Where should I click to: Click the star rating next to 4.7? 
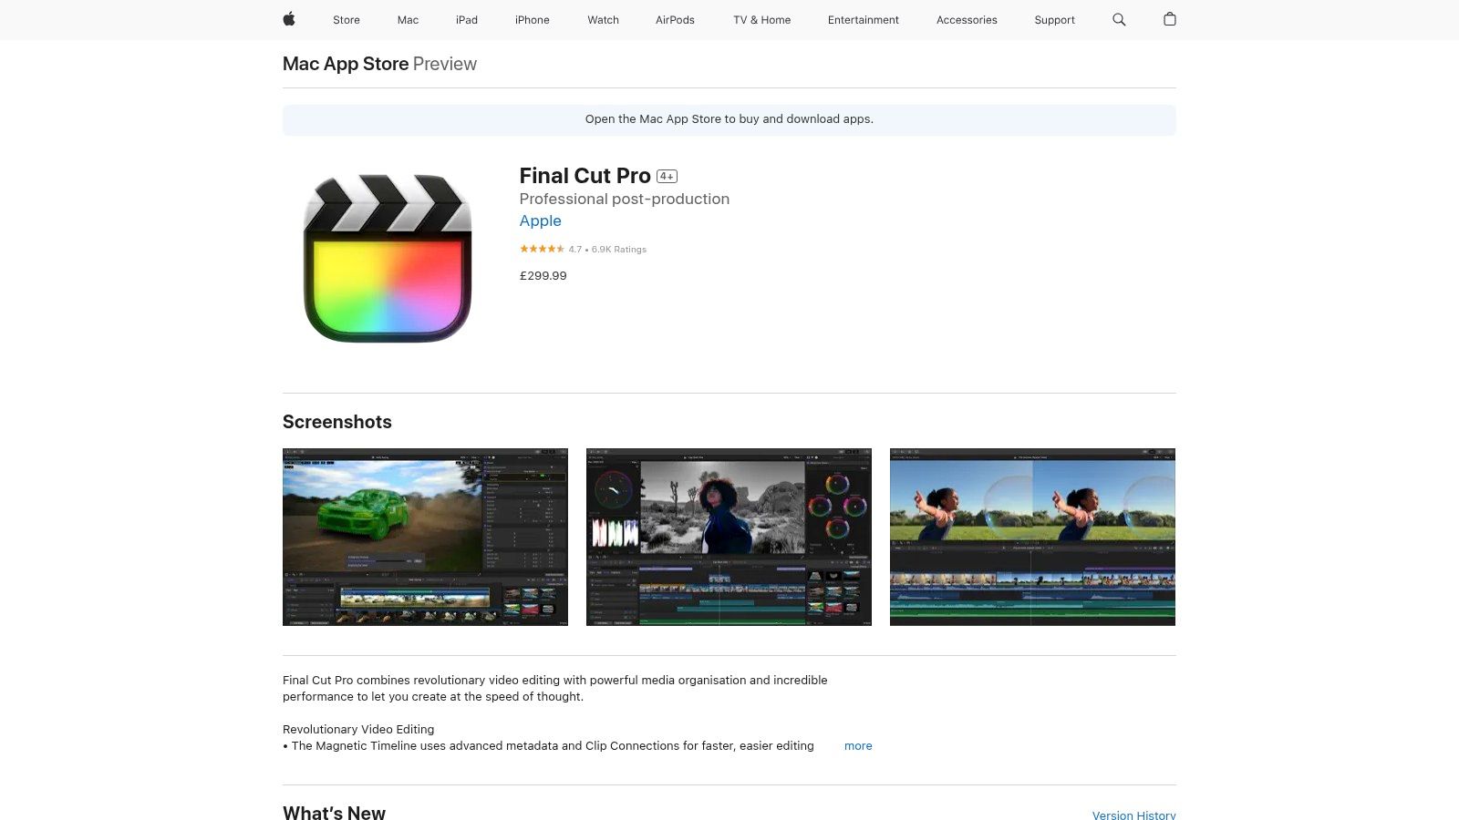(x=542, y=249)
